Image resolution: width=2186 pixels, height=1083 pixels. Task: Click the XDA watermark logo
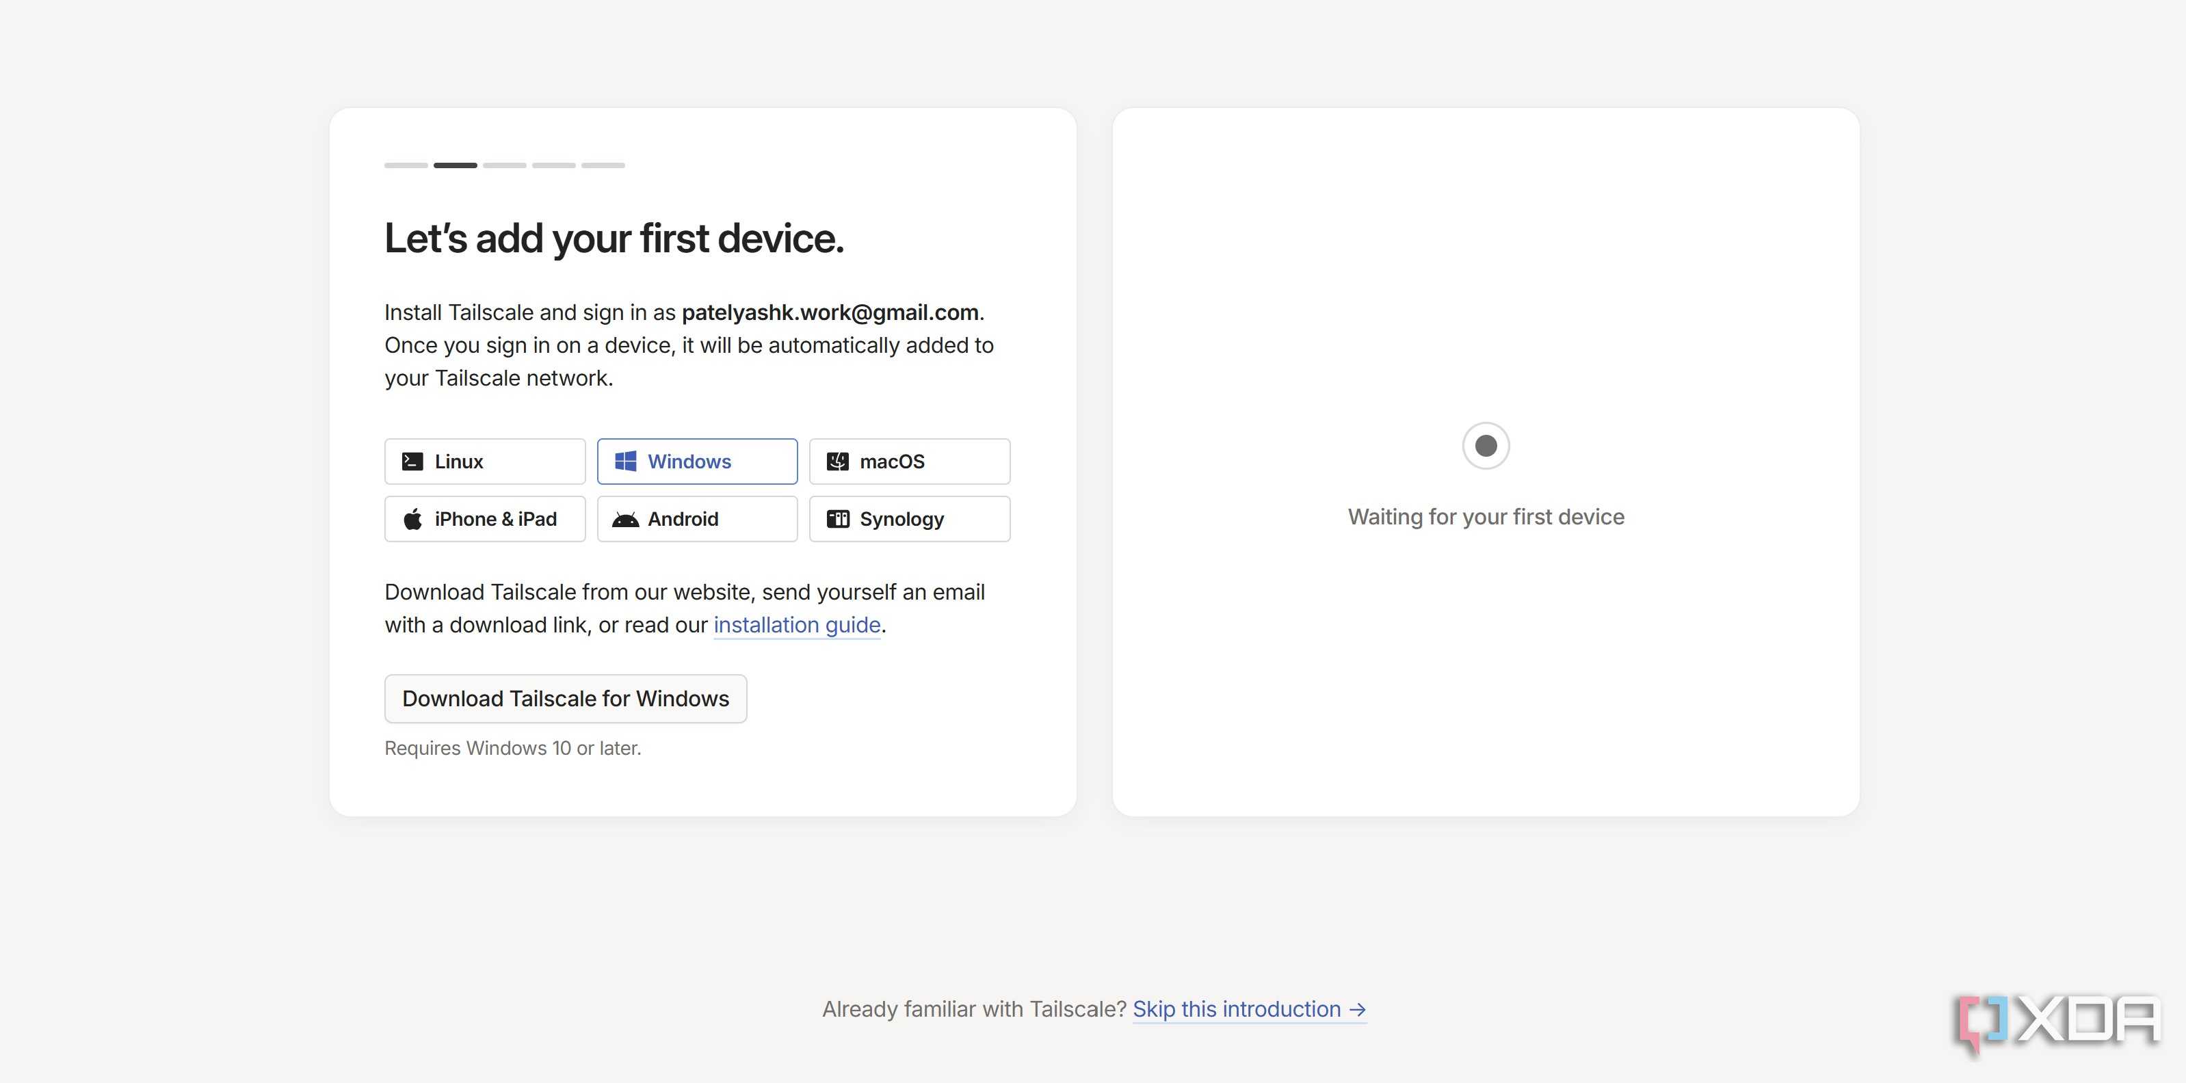(2058, 1022)
